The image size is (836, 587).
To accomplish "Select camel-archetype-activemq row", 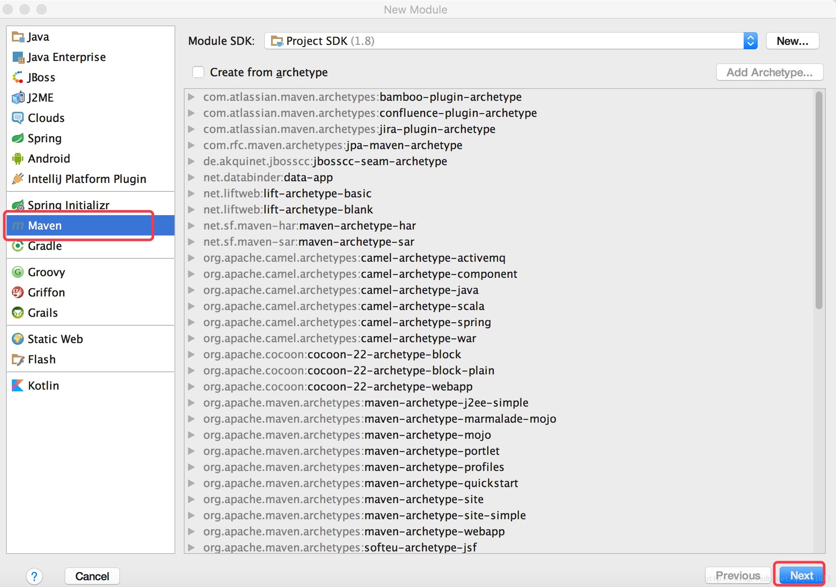I will click(x=500, y=258).
